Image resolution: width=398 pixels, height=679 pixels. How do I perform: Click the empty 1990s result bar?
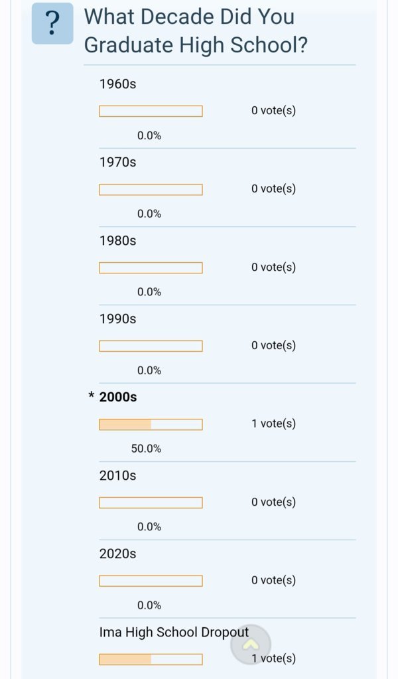[151, 346]
